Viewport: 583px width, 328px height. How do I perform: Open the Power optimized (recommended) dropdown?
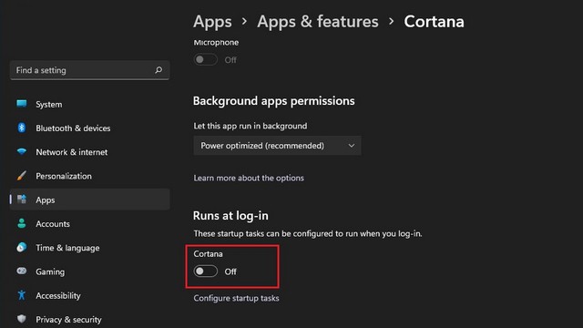tap(277, 146)
